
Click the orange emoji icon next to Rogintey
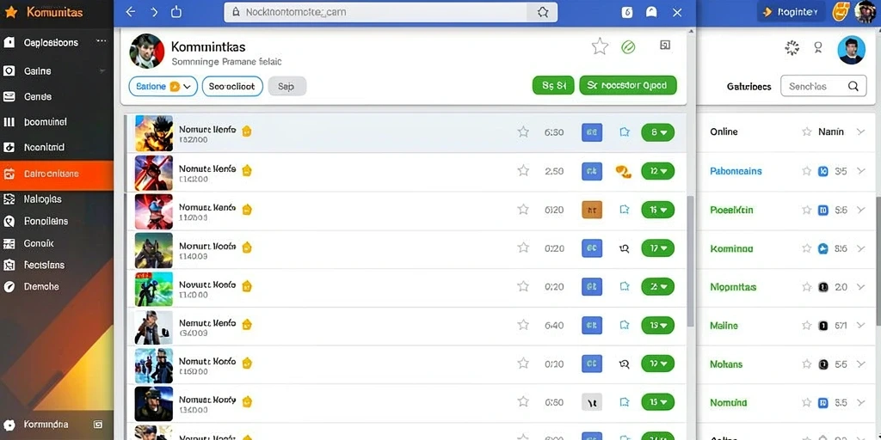(841, 12)
